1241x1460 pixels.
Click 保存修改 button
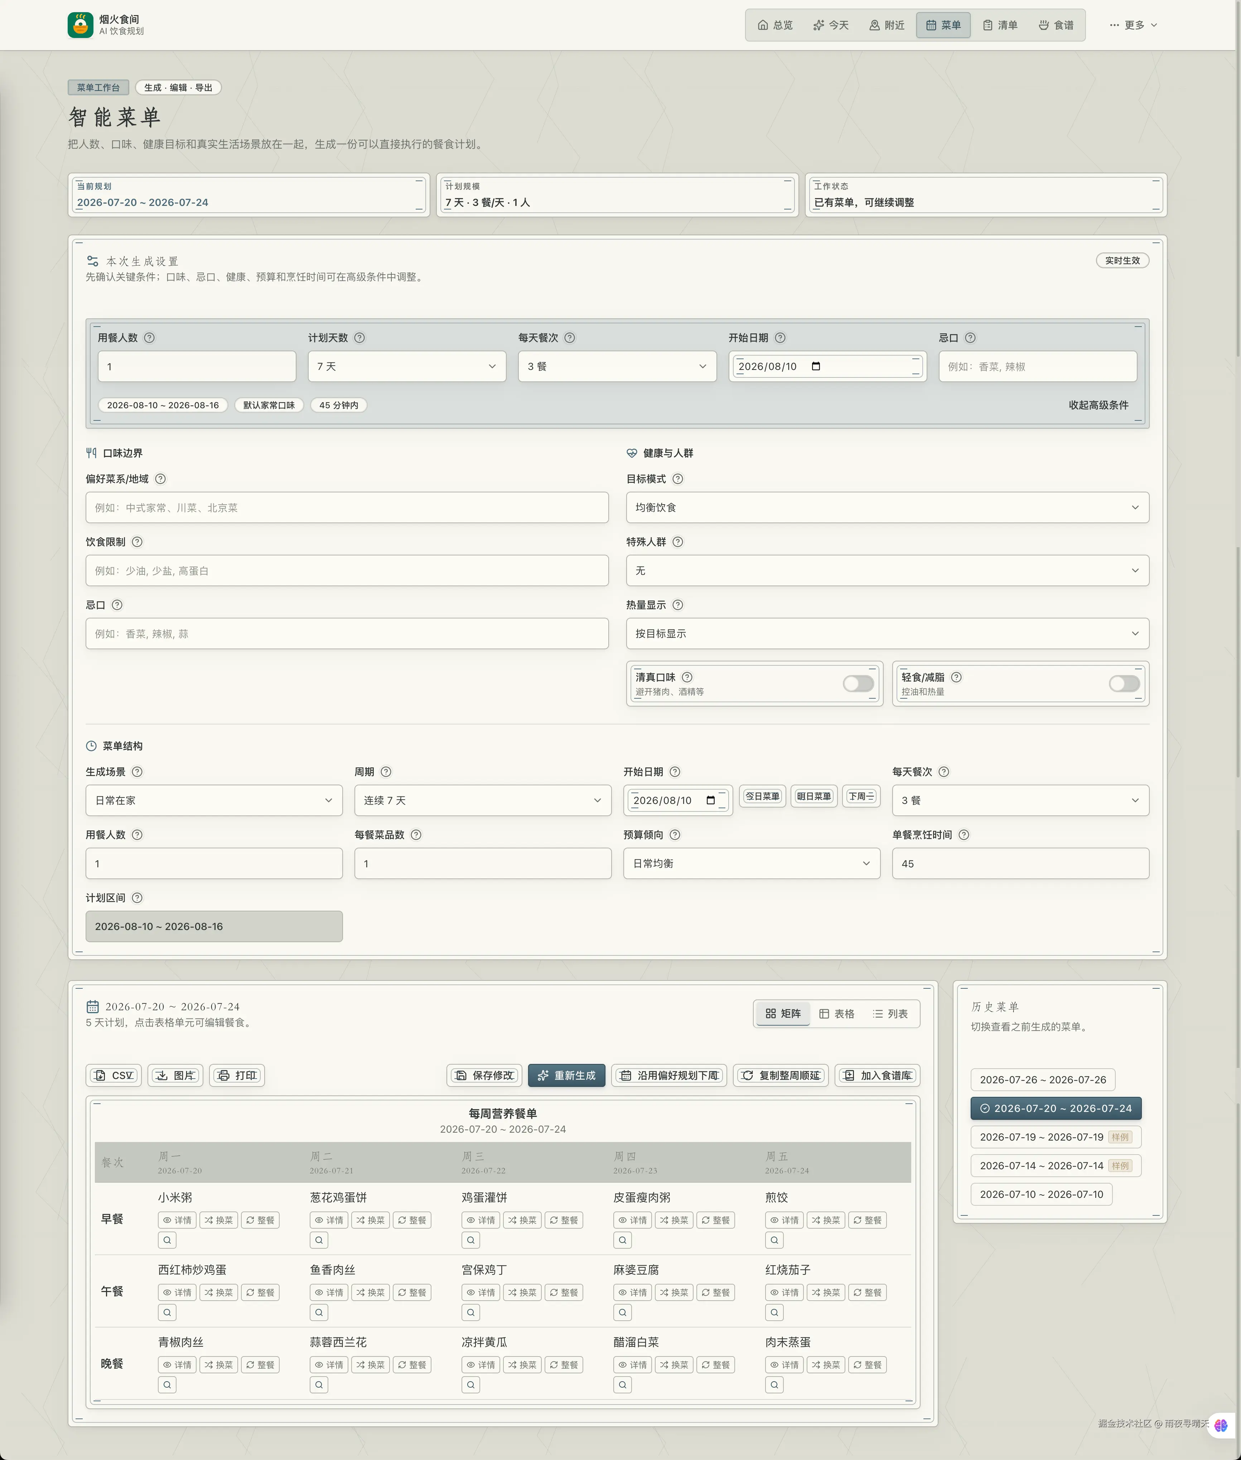(485, 1076)
